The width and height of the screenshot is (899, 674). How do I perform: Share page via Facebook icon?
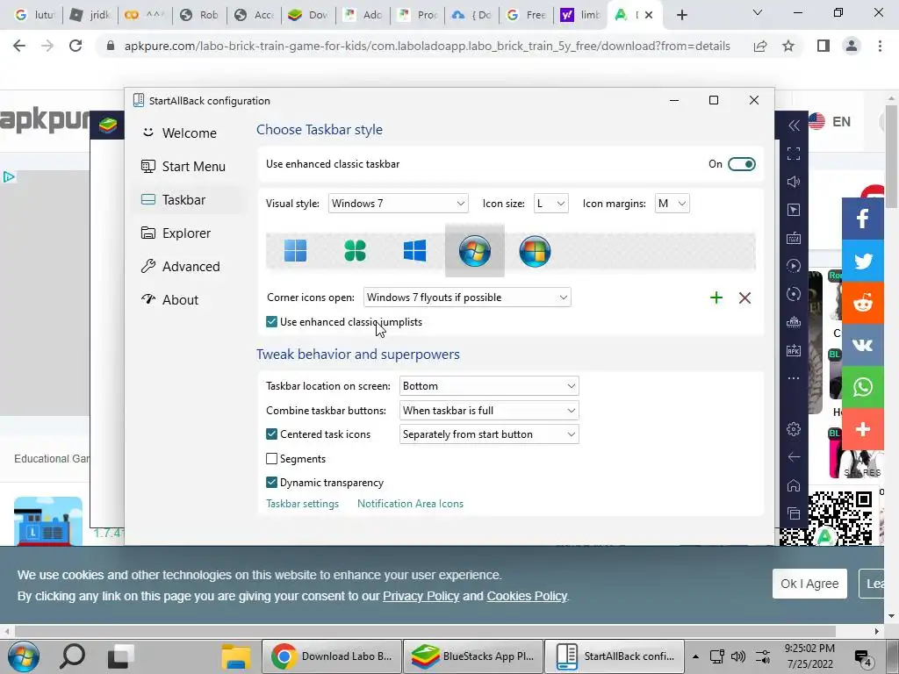(x=863, y=219)
